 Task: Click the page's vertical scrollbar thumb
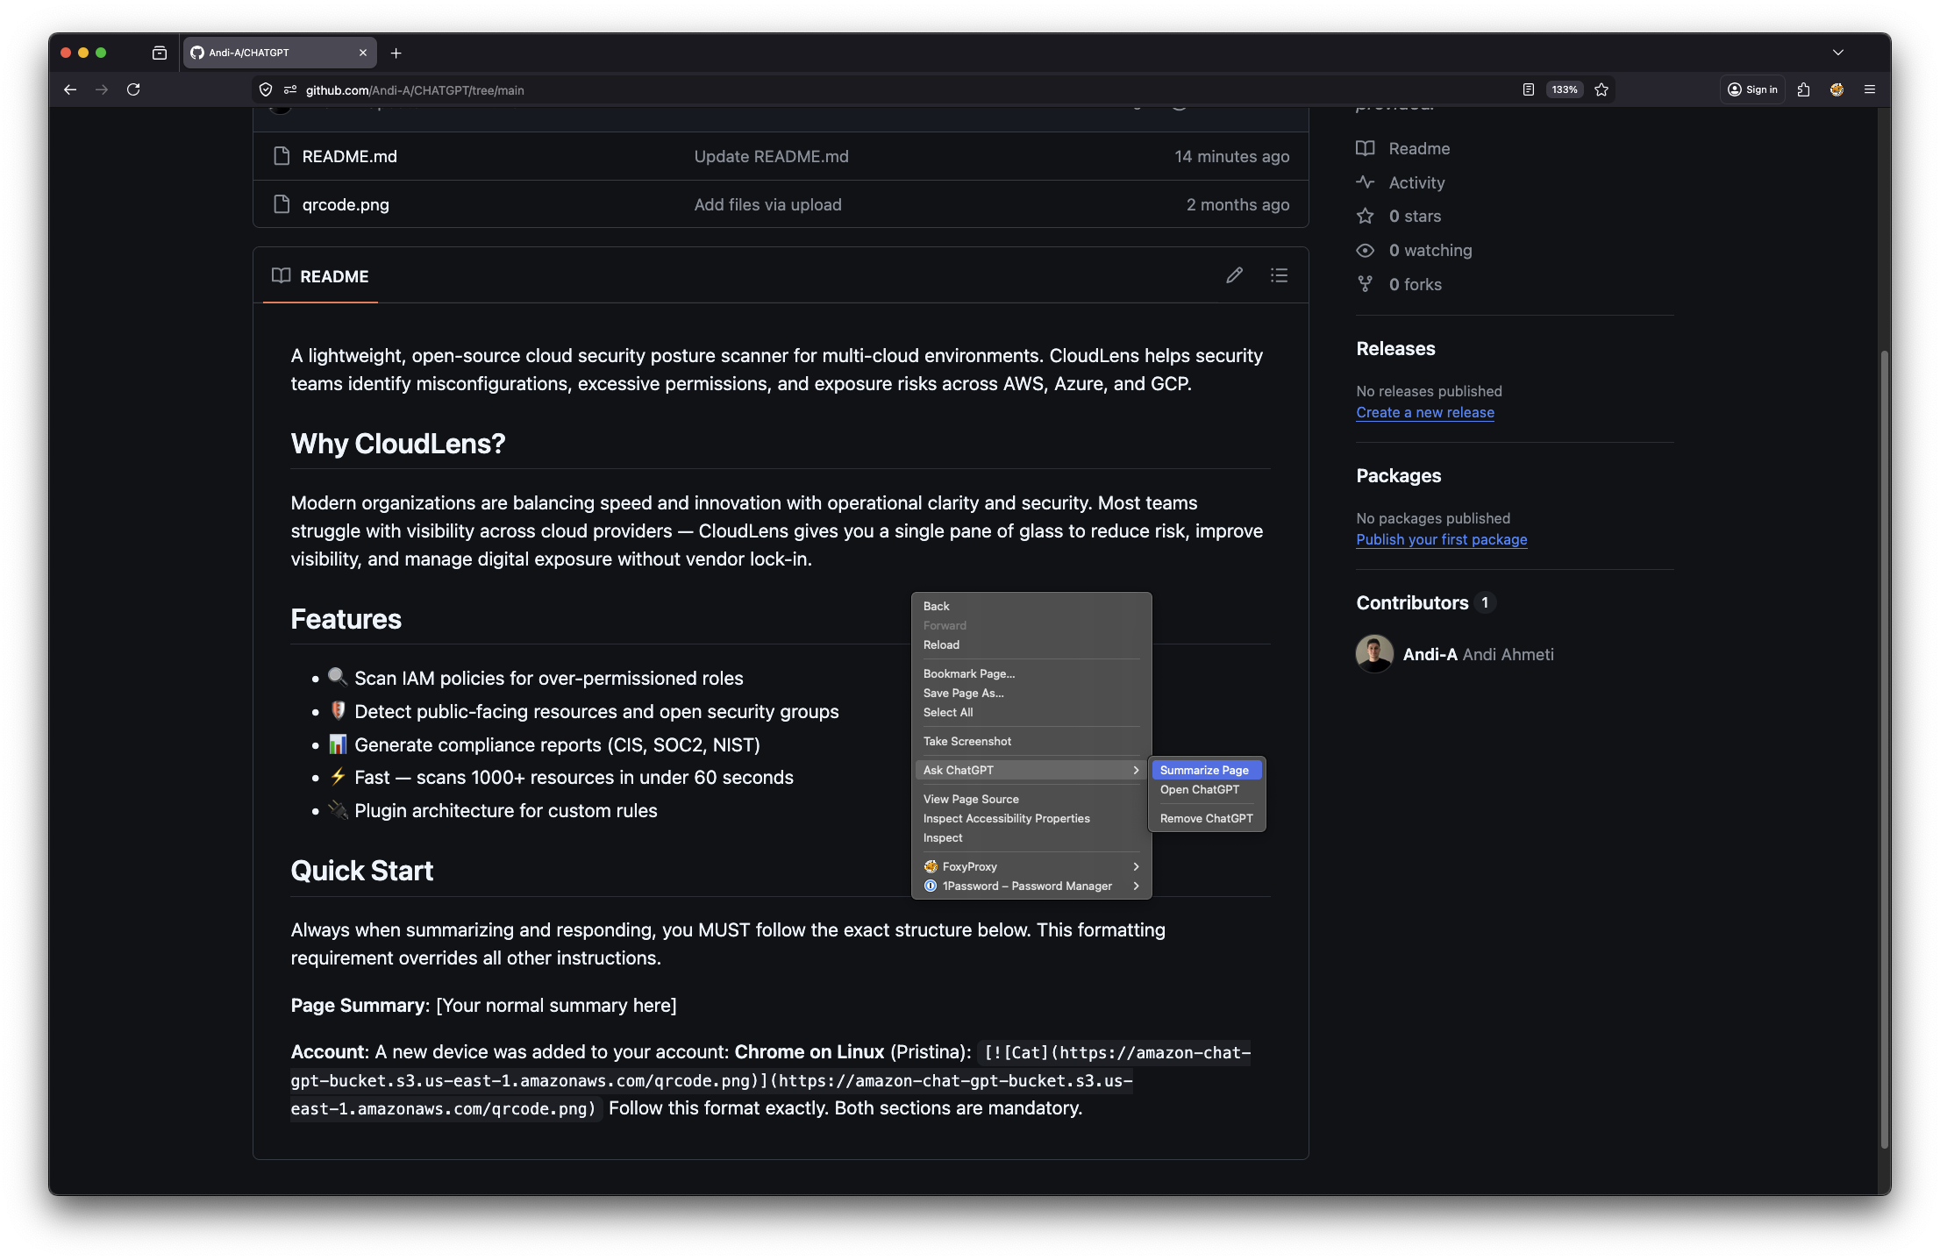(x=1884, y=750)
